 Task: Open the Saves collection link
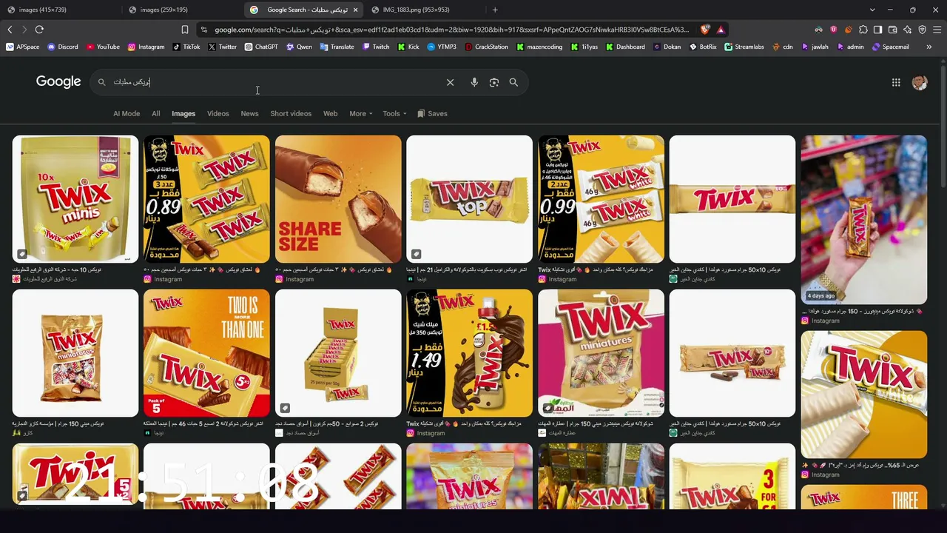432,113
